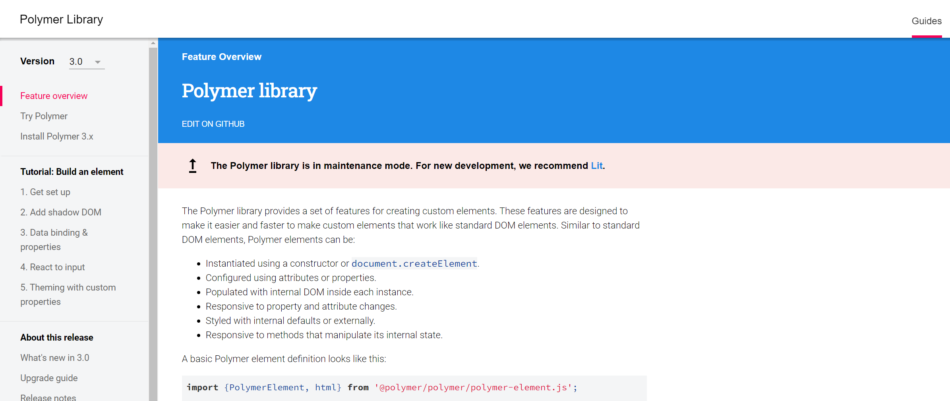Click the document.createElement code link
This screenshot has width=950, height=401.
point(414,263)
